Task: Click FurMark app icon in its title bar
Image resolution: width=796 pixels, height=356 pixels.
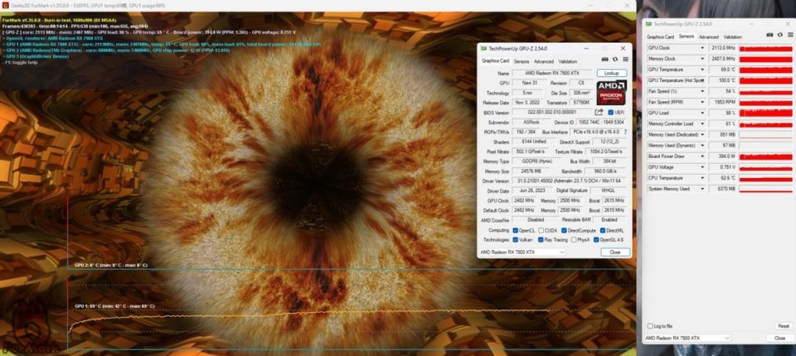Action: click(5, 5)
